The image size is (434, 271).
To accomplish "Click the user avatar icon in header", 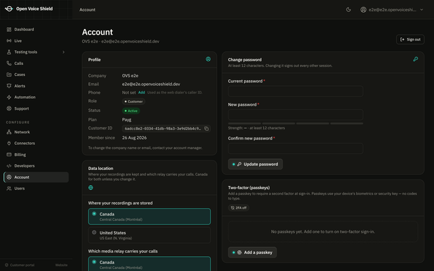I will pos(363,9).
